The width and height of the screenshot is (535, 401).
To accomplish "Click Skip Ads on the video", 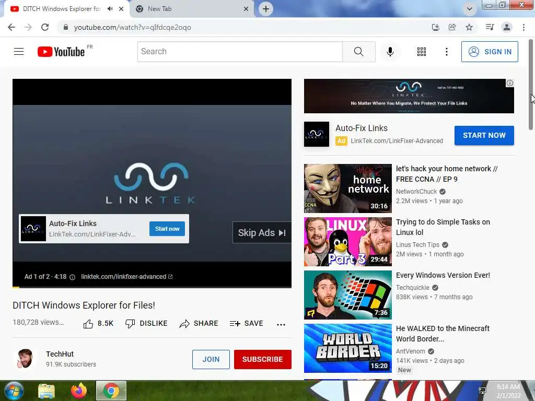I will point(262,232).
